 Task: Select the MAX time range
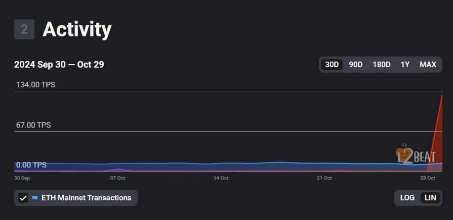(428, 65)
